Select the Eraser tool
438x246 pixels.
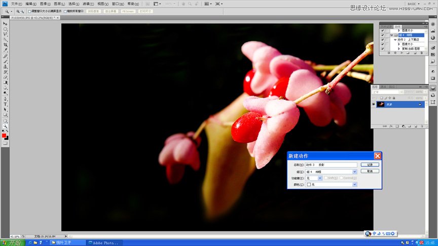[5, 77]
